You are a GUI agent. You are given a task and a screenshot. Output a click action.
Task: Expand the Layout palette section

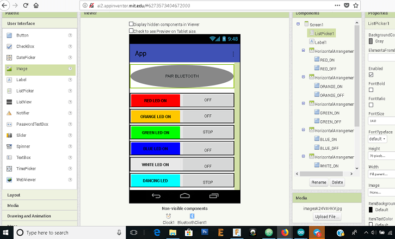tap(40, 195)
